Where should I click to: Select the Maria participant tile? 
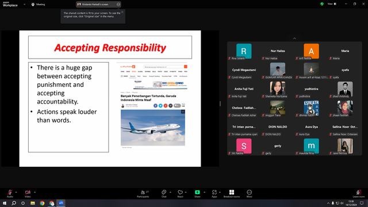[x=345, y=51]
